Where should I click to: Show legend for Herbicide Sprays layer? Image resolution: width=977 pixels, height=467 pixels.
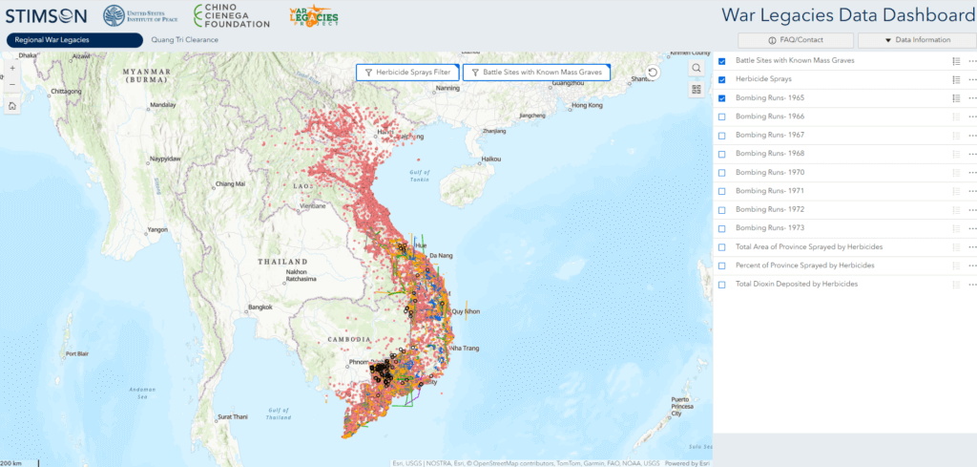(x=955, y=79)
